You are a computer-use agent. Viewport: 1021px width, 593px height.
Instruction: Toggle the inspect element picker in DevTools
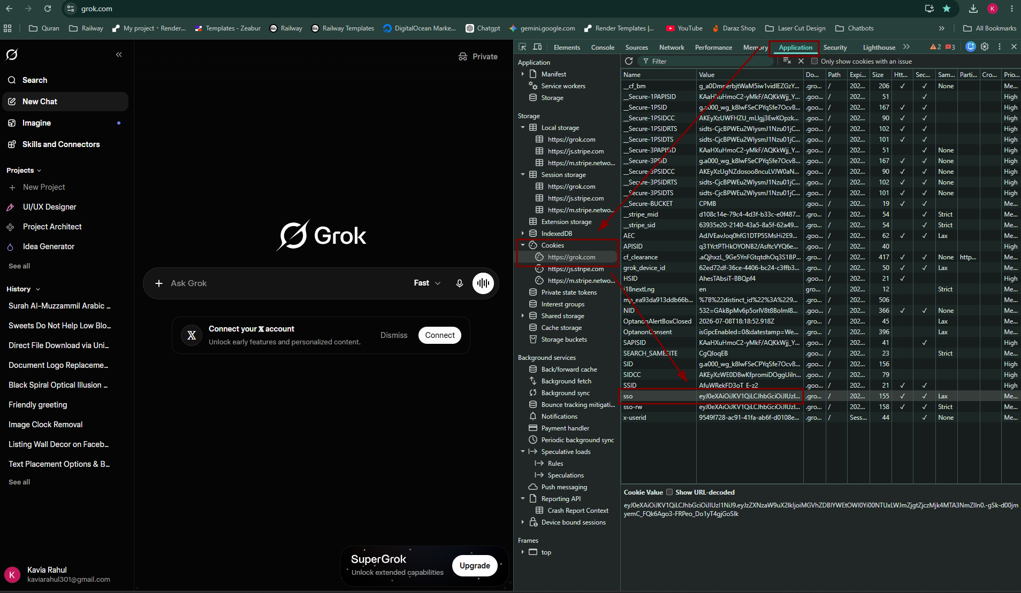523,47
